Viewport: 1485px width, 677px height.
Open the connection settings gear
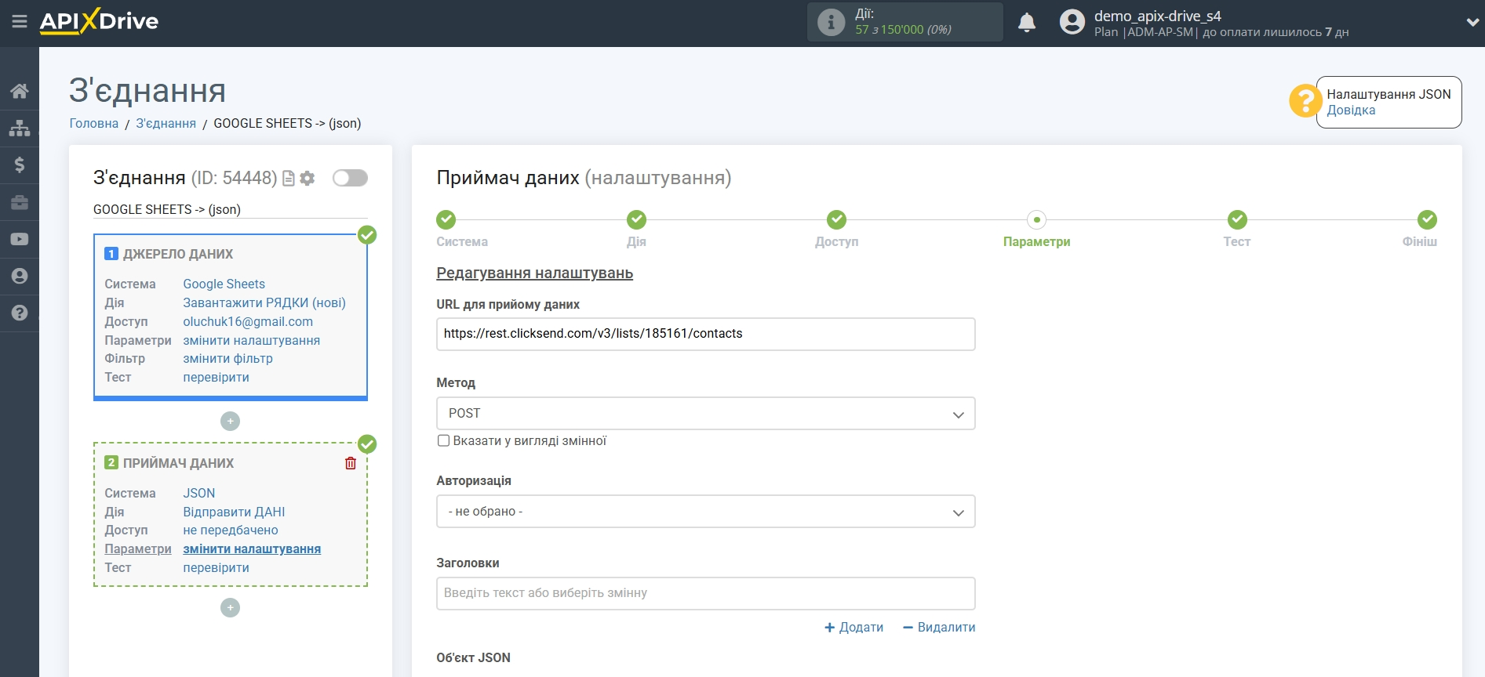tap(308, 179)
